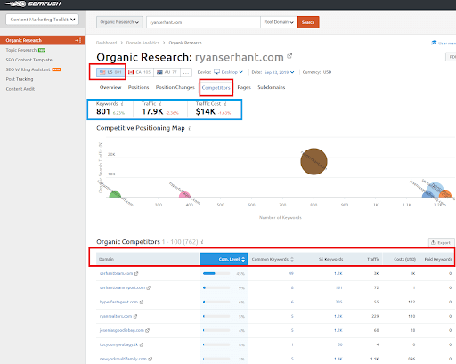Select the US database flag button

[x=110, y=72]
